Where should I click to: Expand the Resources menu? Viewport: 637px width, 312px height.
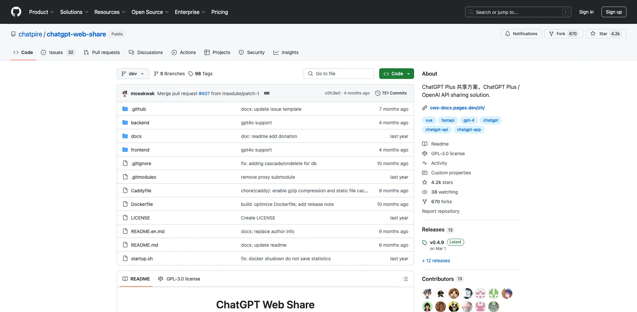coord(110,12)
